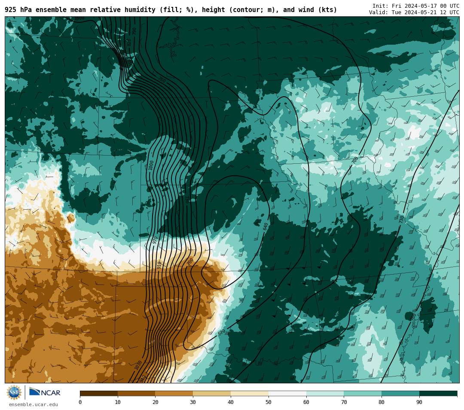The height and width of the screenshot is (410, 464).
Task: Click the 40-50% cream color swatch
Action: point(250,393)
